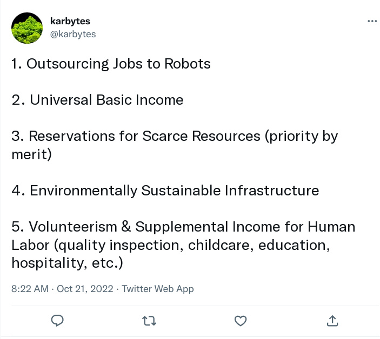This screenshot has height=339, width=380.
Task: Like the tweet with the heart icon
Action: pyautogui.click(x=241, y=321)
